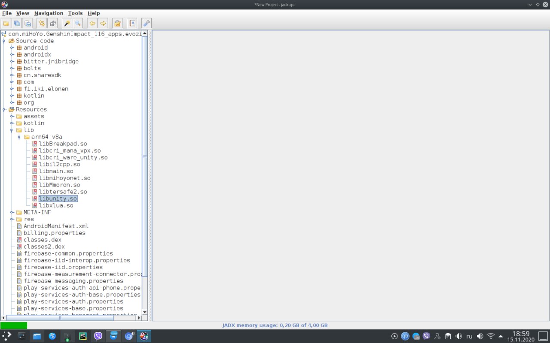
Task: Click the Forward arrow toolbar icon
Action: 103,23
